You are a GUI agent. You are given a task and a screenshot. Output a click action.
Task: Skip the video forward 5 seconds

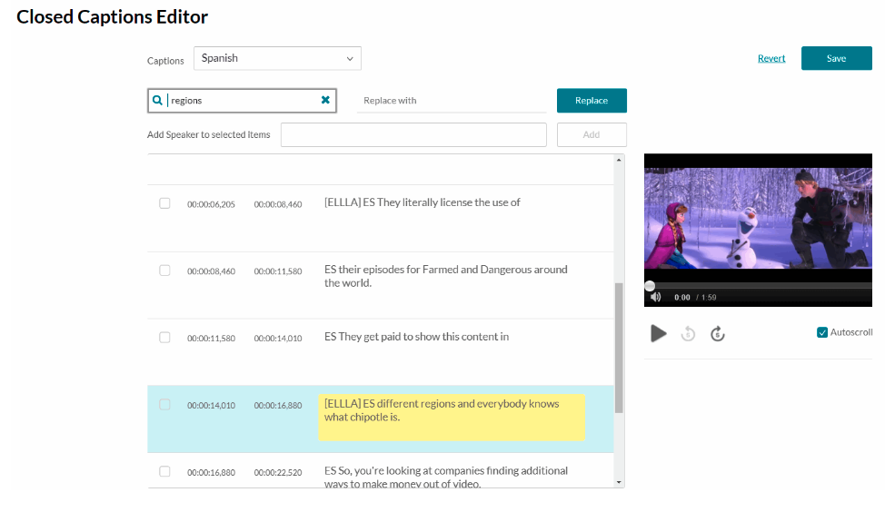[x=718, y=333]
